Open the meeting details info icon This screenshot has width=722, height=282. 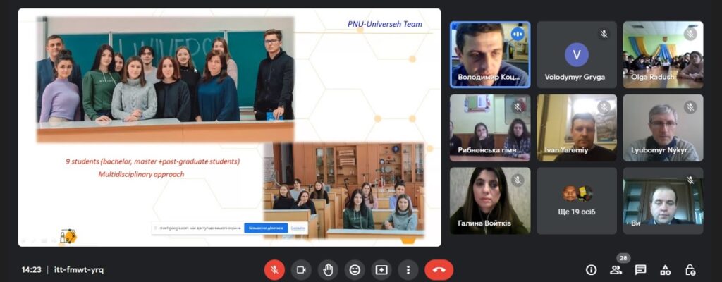pyautogui.click(x=591, y=270)
